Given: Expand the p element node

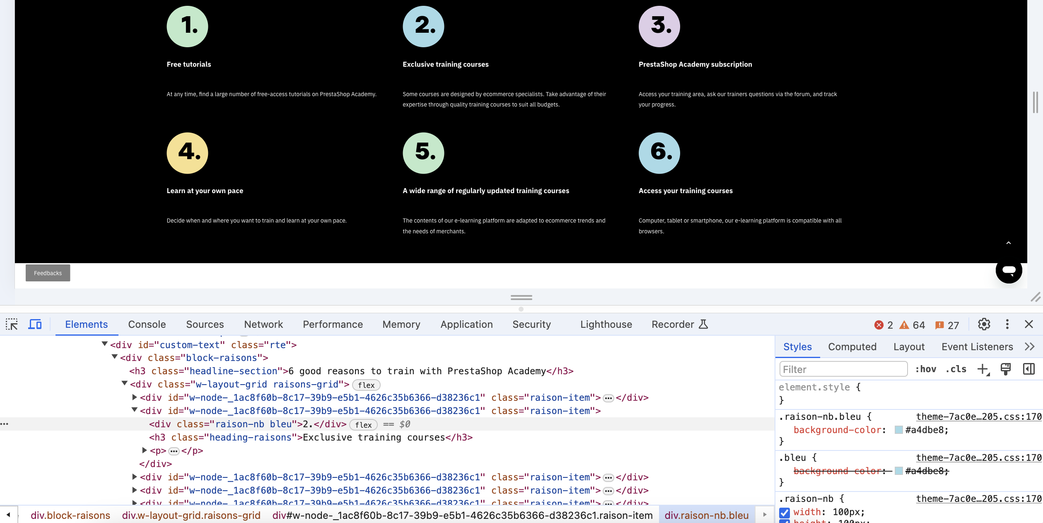Looking at the screenshot, I should tap(145, 450).
